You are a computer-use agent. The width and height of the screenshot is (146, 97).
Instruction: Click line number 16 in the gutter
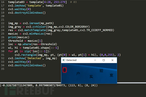click(3, 2)
